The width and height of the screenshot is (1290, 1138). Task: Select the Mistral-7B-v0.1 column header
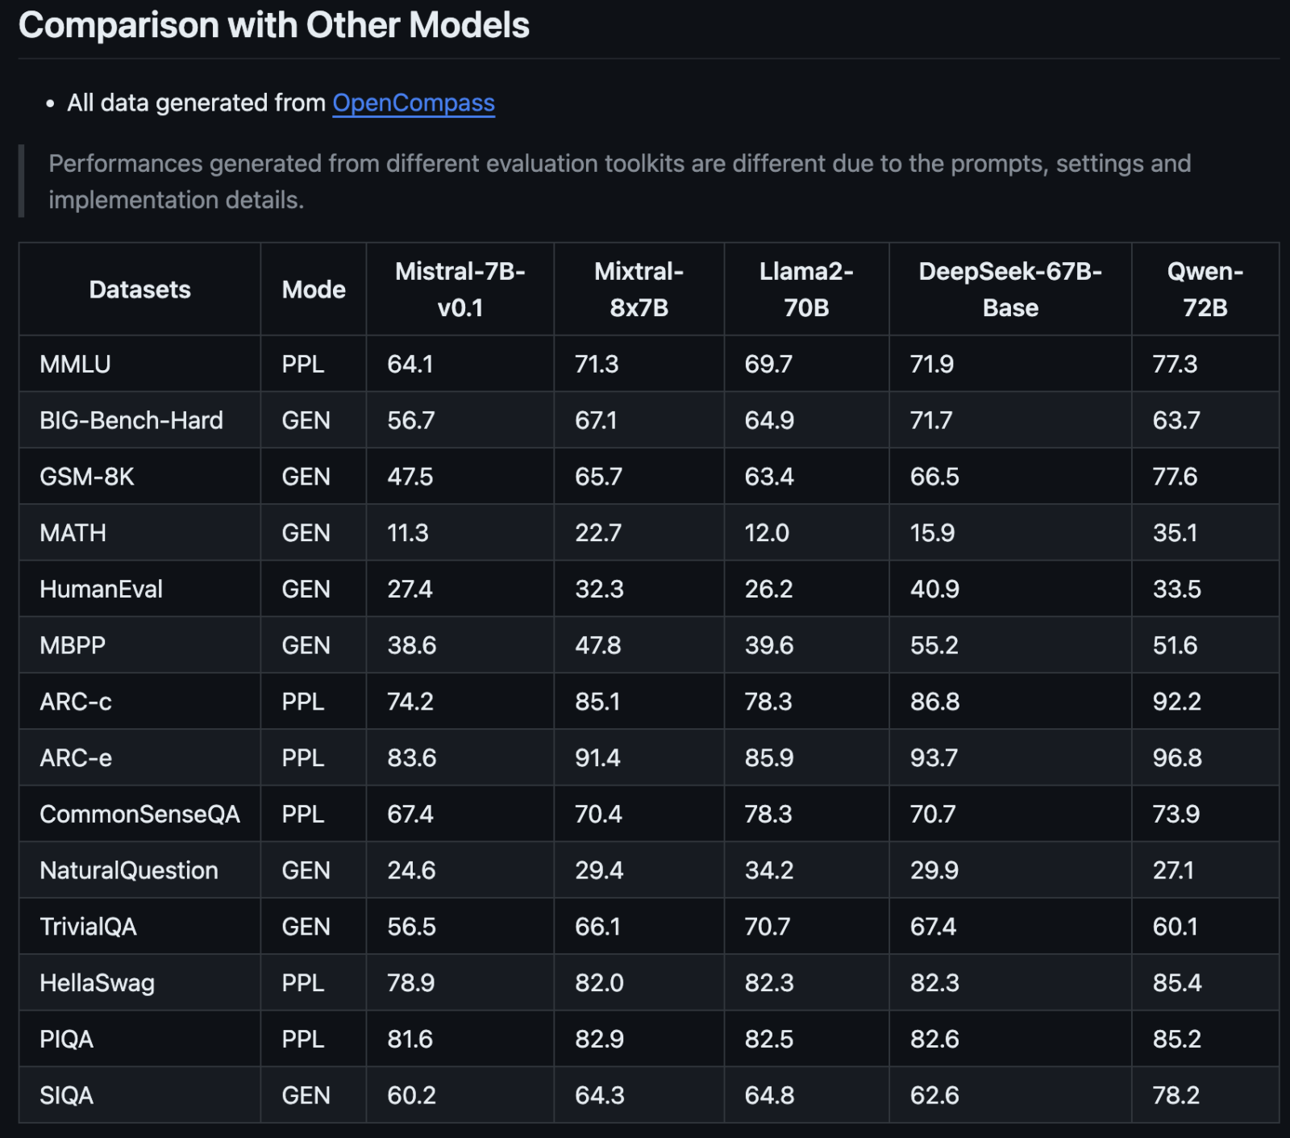point(460,289)
